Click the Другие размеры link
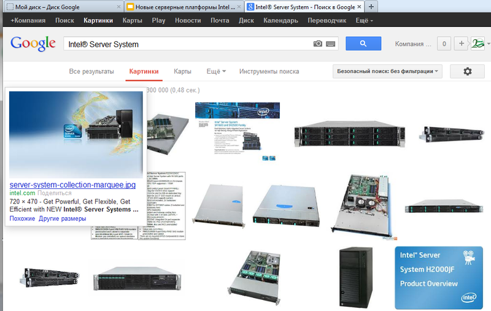 [62, 218]
